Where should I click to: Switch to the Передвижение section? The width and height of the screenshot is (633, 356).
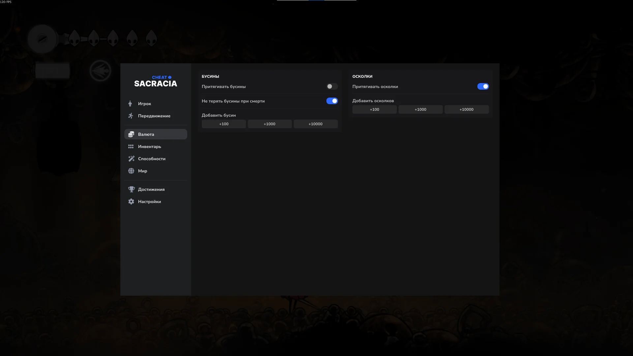[x=154, y=116]
